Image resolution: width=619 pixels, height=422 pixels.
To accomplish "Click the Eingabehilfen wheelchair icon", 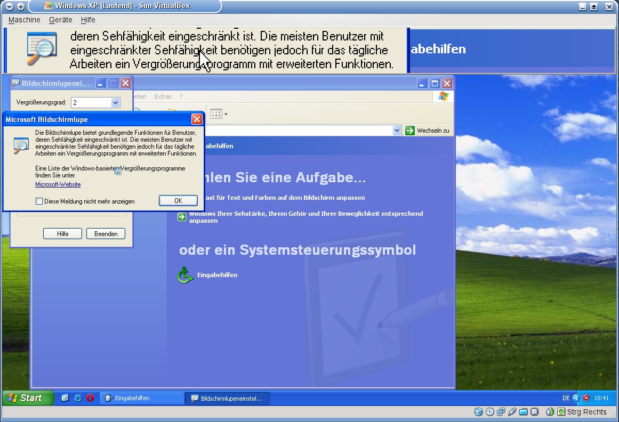I will coord(185,275).
